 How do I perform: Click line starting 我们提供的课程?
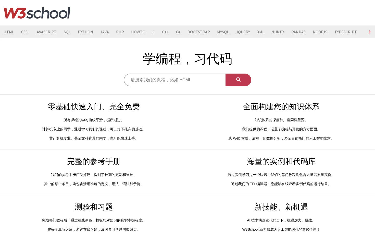tap(281, 129)
